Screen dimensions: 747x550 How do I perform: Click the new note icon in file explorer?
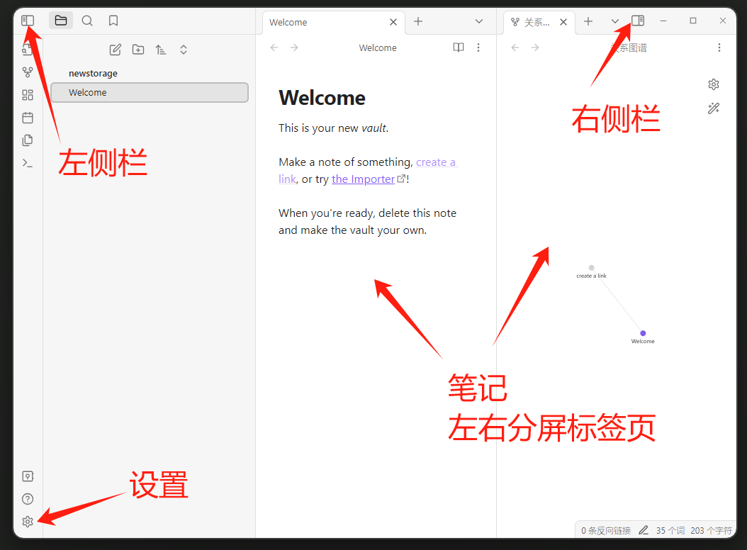tap(115, 50)
